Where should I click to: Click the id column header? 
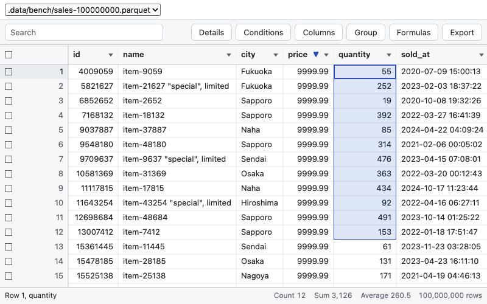coord(93,55)
